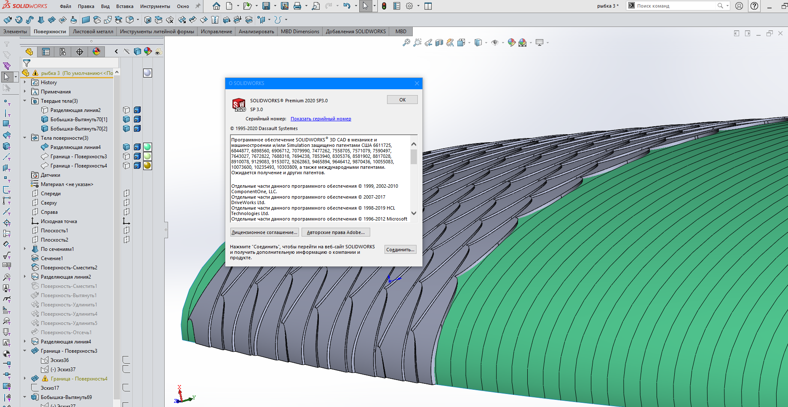788x407 pixels.
Task: Select the Extruded Surface tool
Action: [8, 20]
